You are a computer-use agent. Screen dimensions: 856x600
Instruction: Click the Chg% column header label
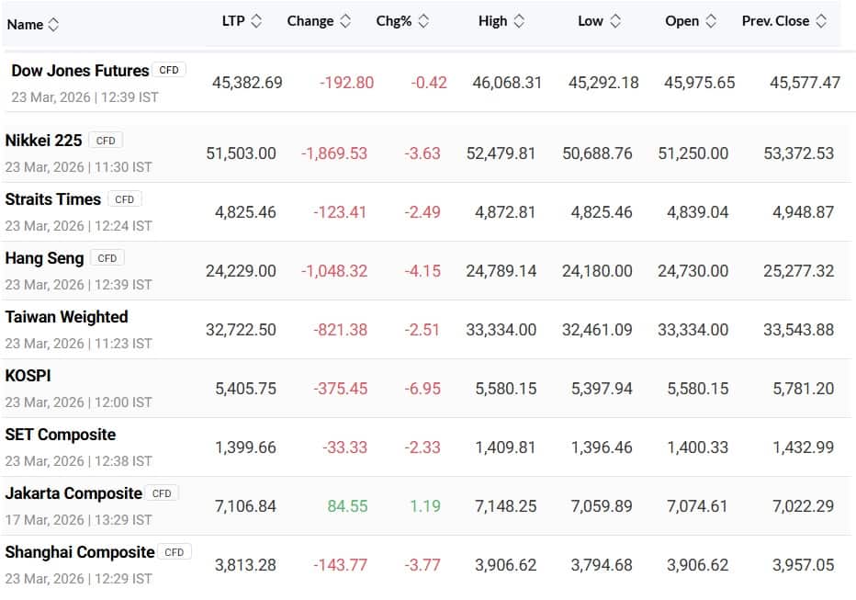tap(394, 21)
